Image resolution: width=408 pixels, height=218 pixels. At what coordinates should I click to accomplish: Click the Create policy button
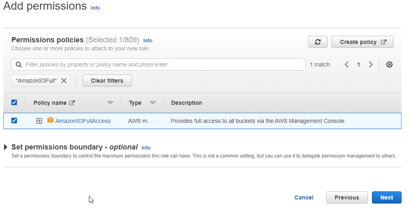(x=362, y=42)
